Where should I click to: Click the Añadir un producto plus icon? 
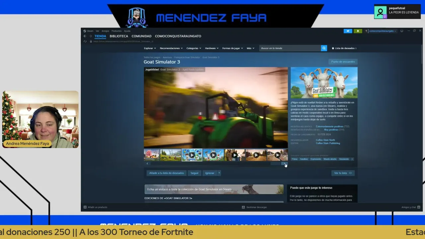(85, 207)
